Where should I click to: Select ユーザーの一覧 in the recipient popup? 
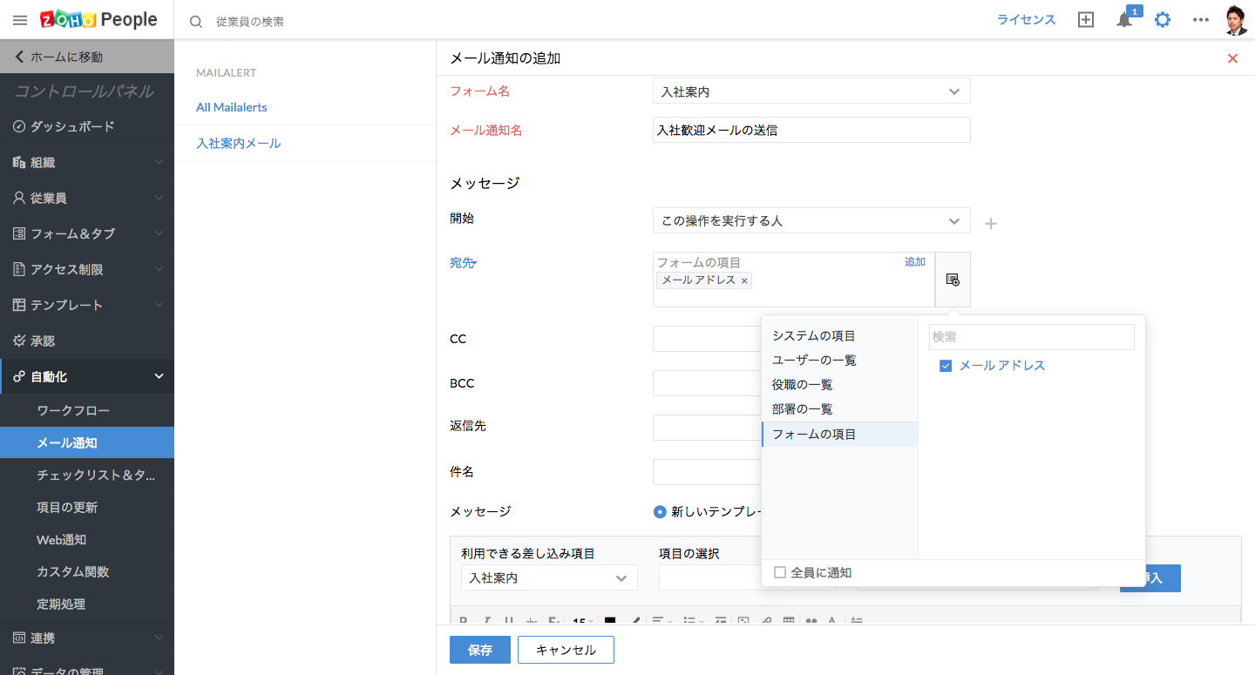coord(814,360)
